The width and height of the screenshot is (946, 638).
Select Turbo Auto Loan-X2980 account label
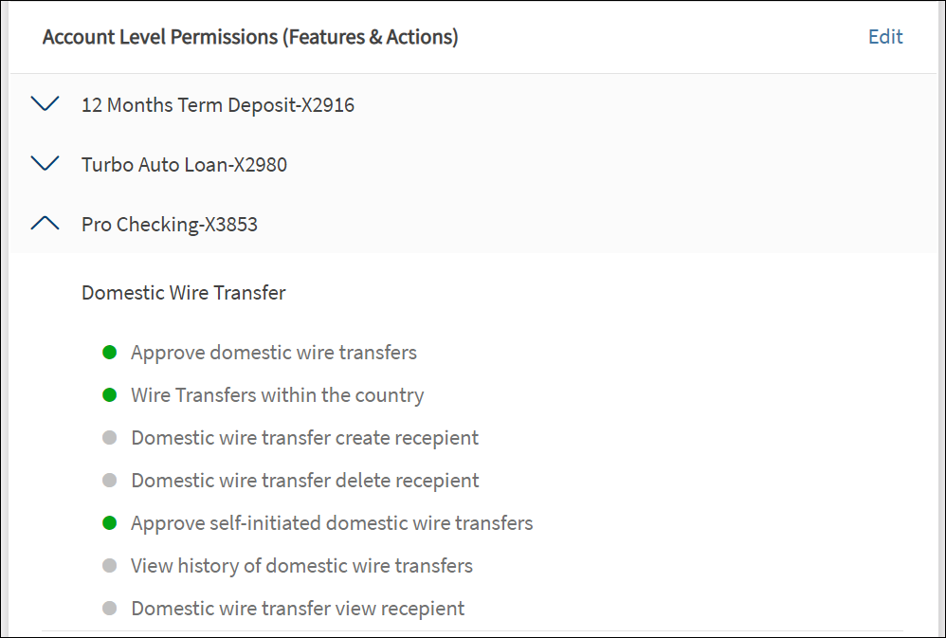[x=184, y=165]
